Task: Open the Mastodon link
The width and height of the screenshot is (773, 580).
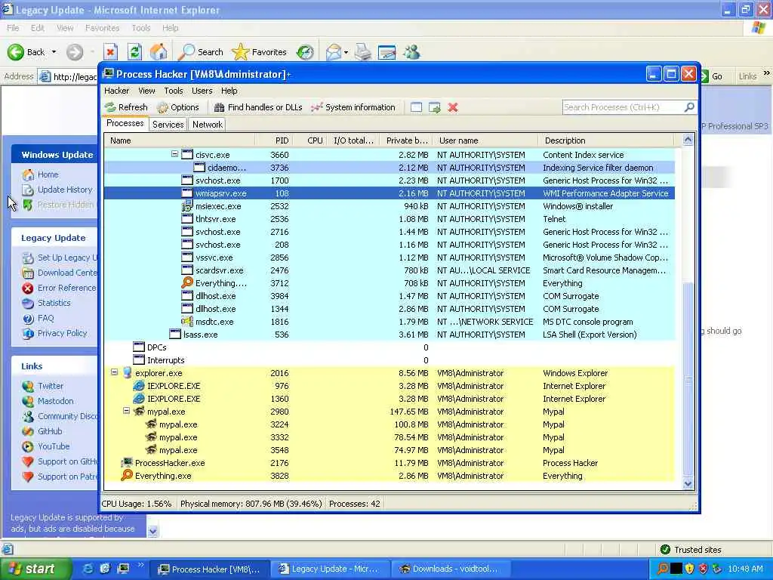Action: click(x=55, y=401)
